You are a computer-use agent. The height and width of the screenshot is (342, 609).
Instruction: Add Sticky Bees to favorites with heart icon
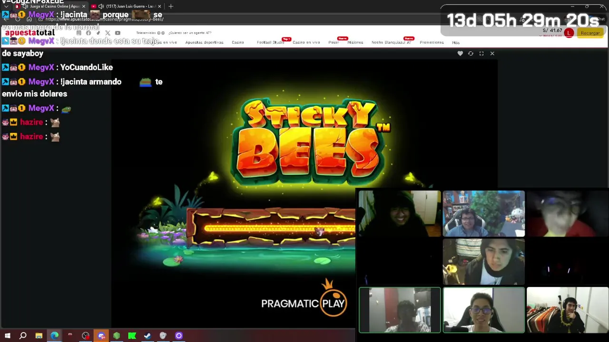(x=460, y=54)
